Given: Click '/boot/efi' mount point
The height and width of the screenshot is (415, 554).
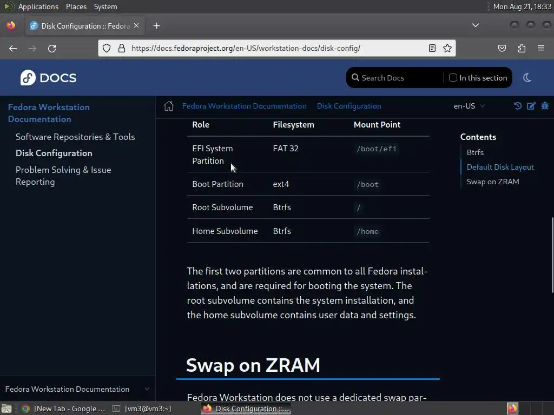Looking at the screenshot, I should [377, 149].
